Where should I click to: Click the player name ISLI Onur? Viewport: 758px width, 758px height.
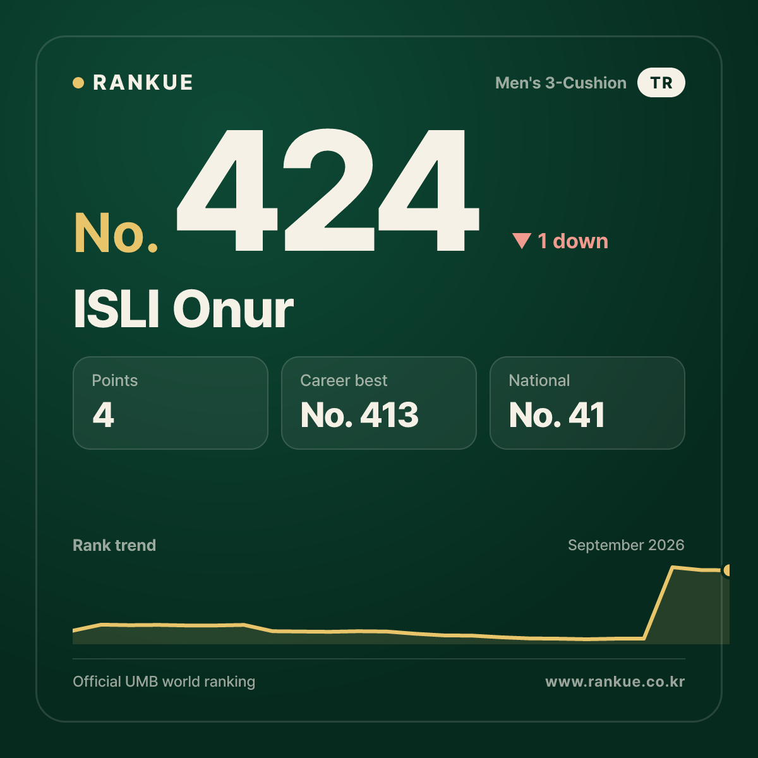click(183, 309)
